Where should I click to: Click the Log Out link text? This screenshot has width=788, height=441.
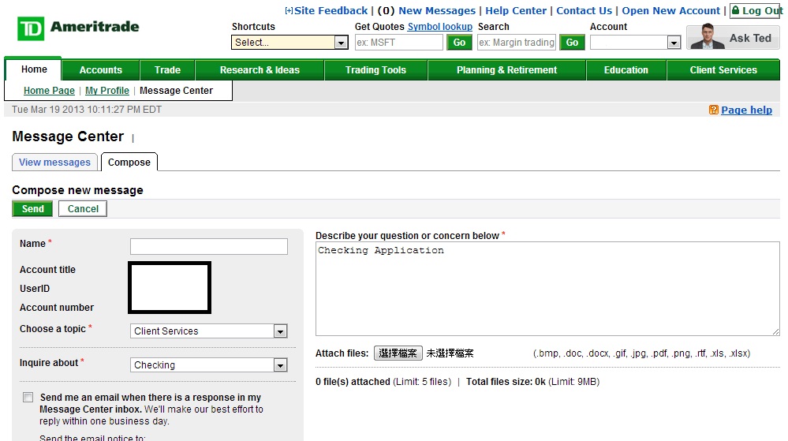click(762, 10)
